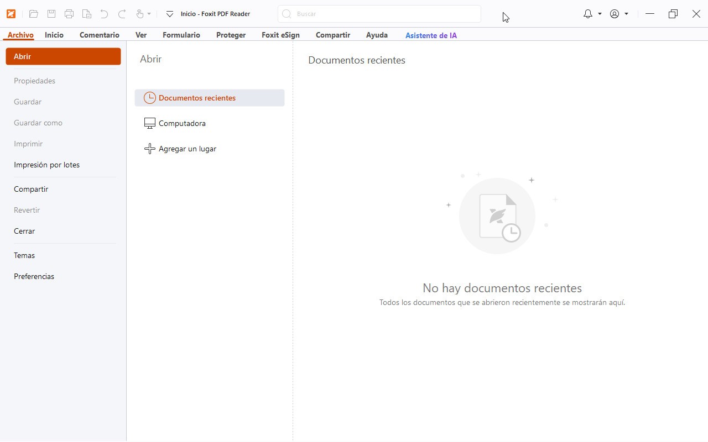Click the undo arrow icon
708x442 pixels.
104,14
